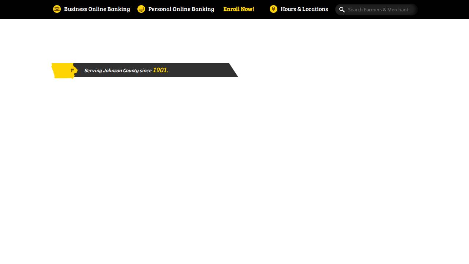
Task: Click the yellow circle around the monitor icon
Action: [141, 9]
